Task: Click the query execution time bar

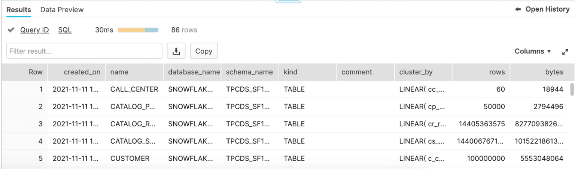Action: (x=138, y=30)
